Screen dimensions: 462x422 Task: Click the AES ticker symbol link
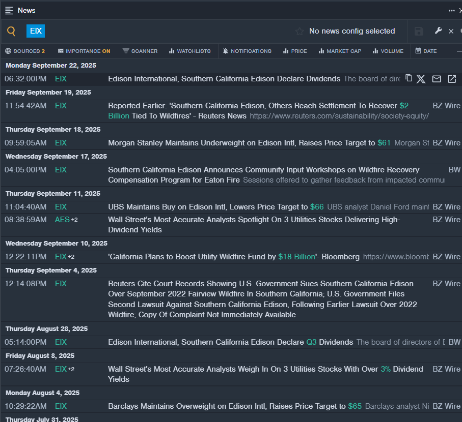tap(62, 220)
